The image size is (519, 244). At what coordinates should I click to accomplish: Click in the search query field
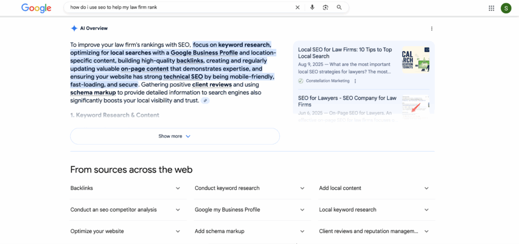point(180,7)
